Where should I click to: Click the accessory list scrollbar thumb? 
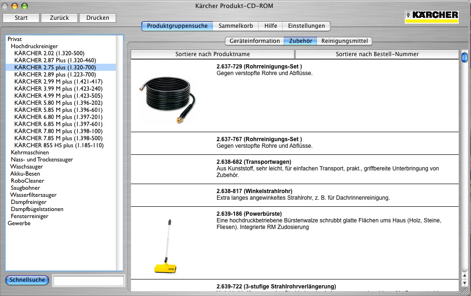(464, 57)
